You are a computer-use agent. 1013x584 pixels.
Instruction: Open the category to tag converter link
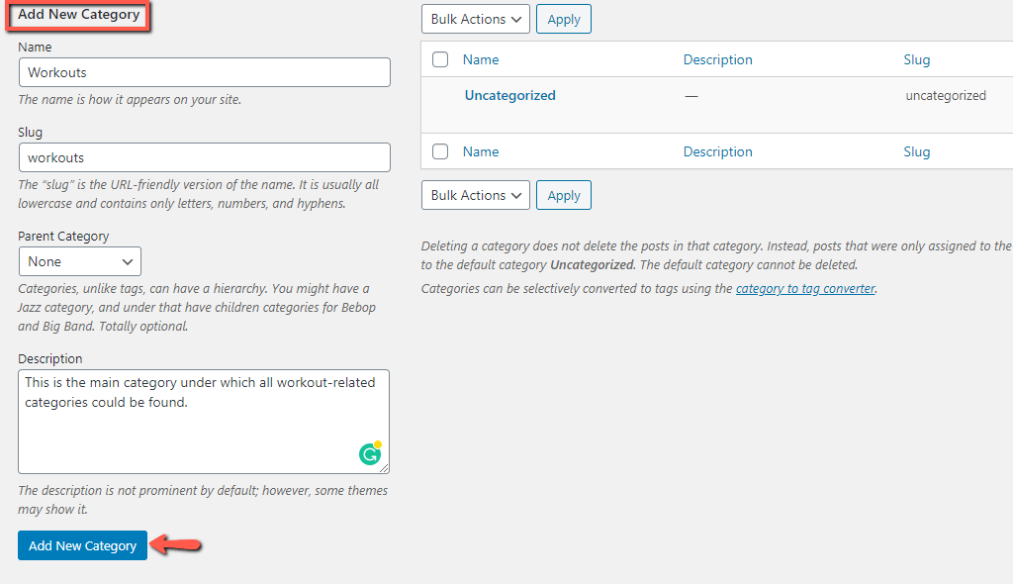tap(805, 288)
